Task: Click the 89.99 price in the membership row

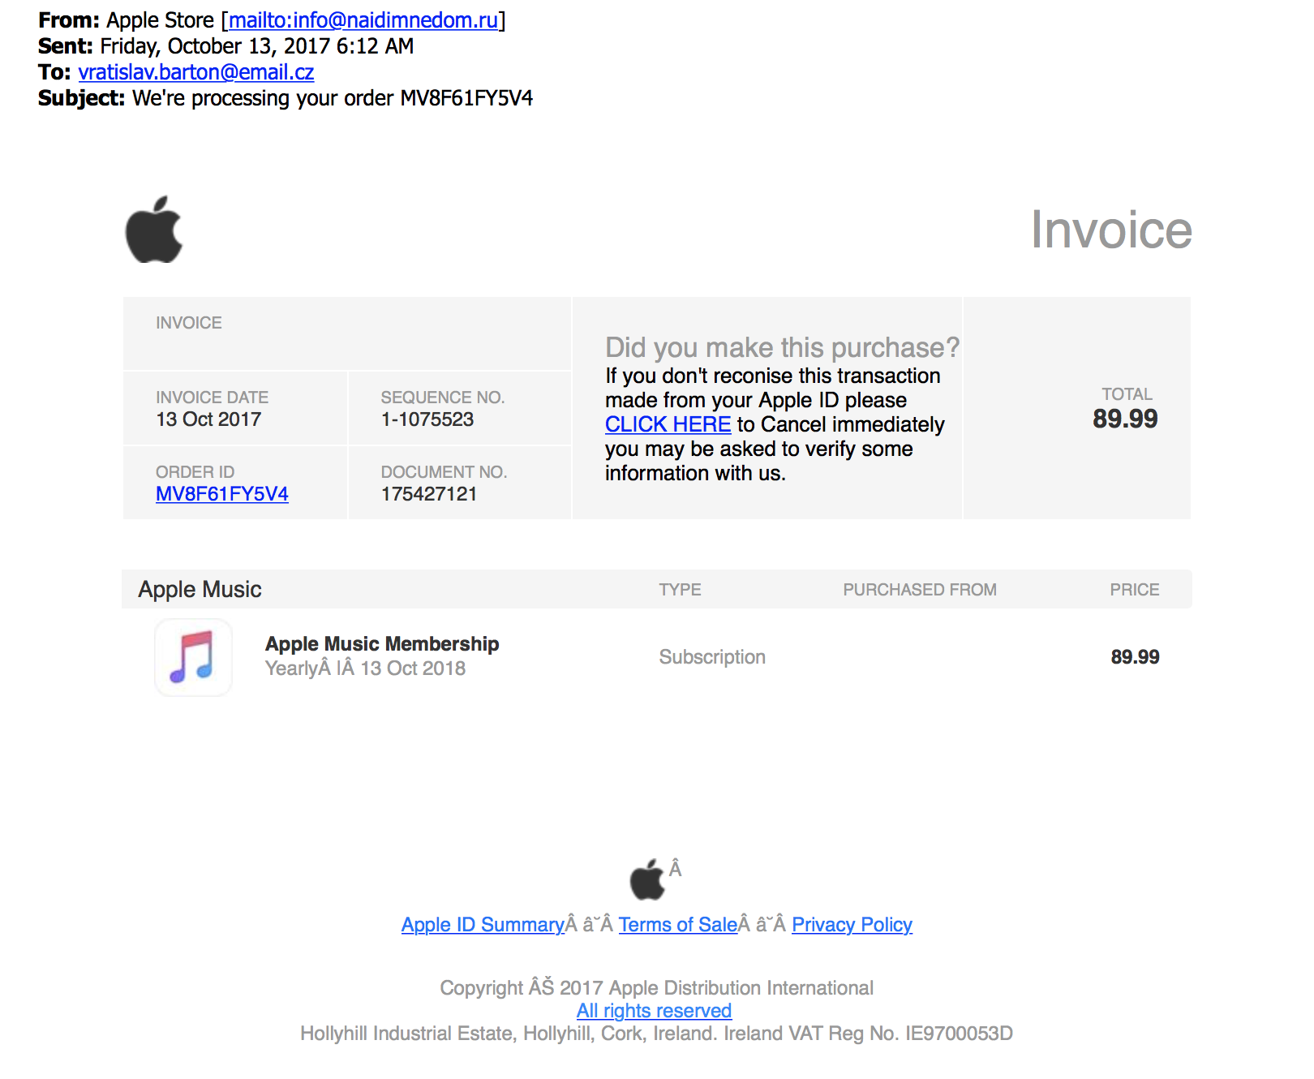Action: [x=1135, y=657]
